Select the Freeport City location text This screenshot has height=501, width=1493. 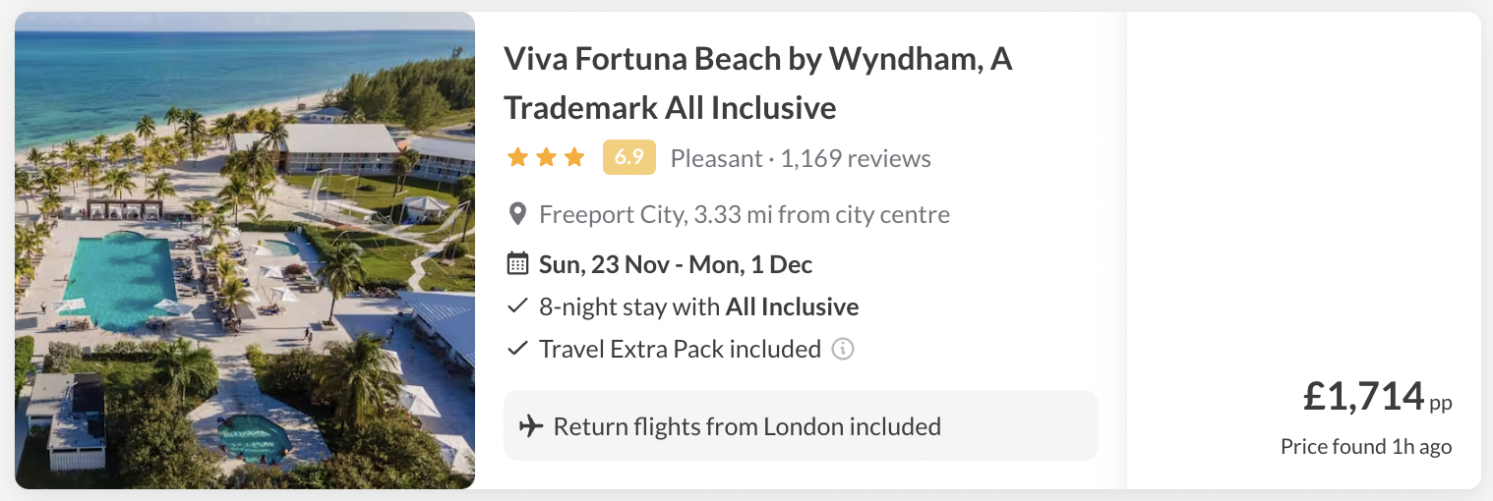[x=745, y=214]
